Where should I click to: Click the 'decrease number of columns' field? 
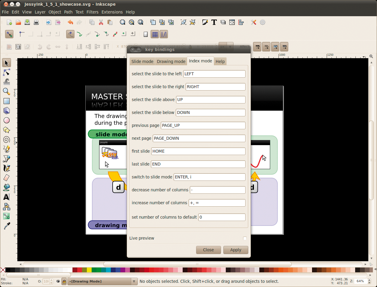[x=218, y=190]
